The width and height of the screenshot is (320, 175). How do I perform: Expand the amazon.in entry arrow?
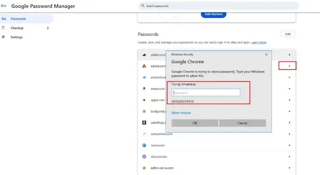[290, 89]
